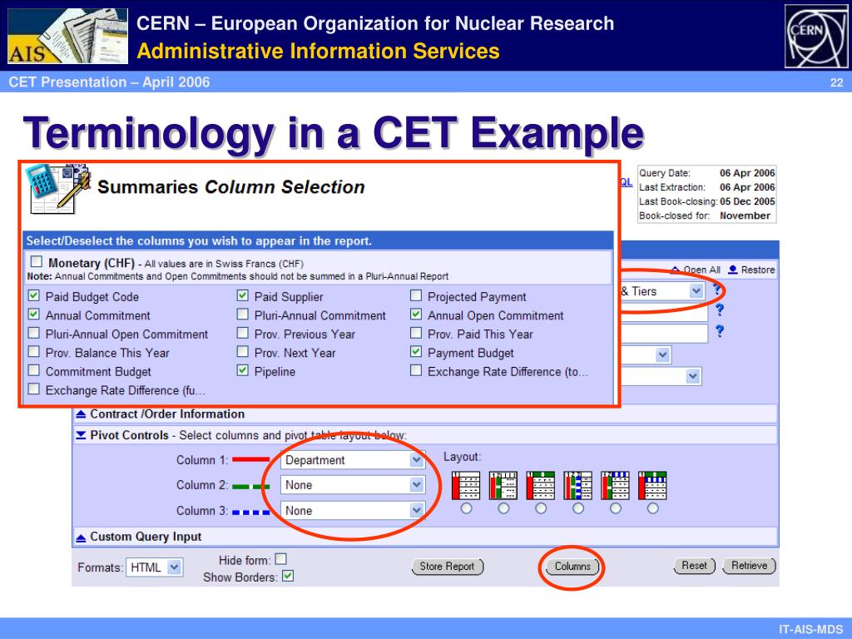852x639 pixels.
Task: Click the 'Last Extraction:' label
Action: pyautogui.click(x=672, y=187)
